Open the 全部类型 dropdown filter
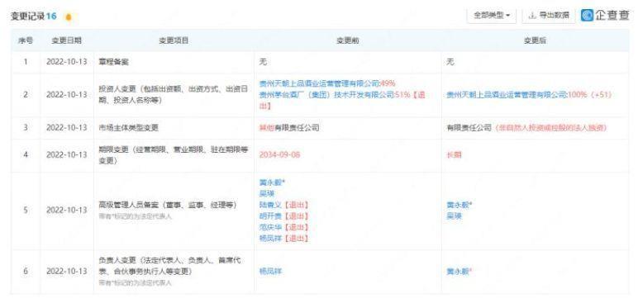 492,16
